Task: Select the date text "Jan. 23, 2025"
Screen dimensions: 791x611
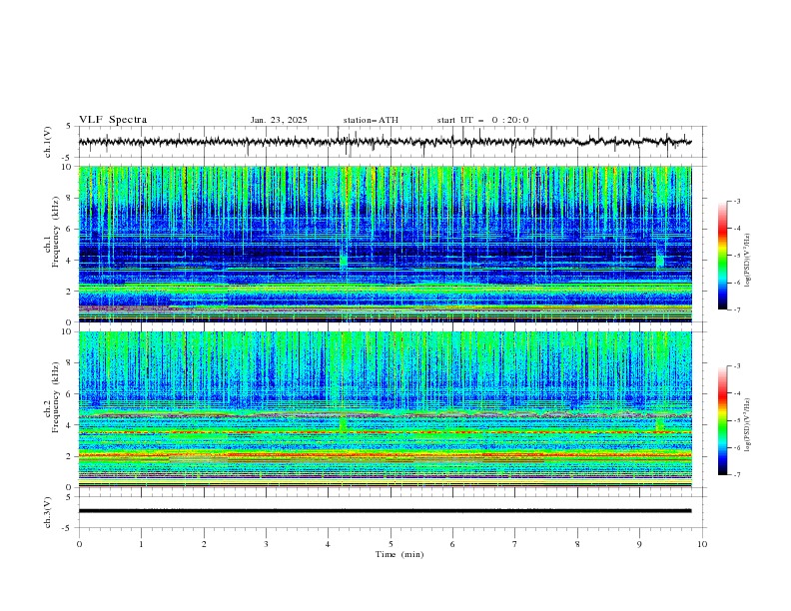Action: tap(279, 120)
